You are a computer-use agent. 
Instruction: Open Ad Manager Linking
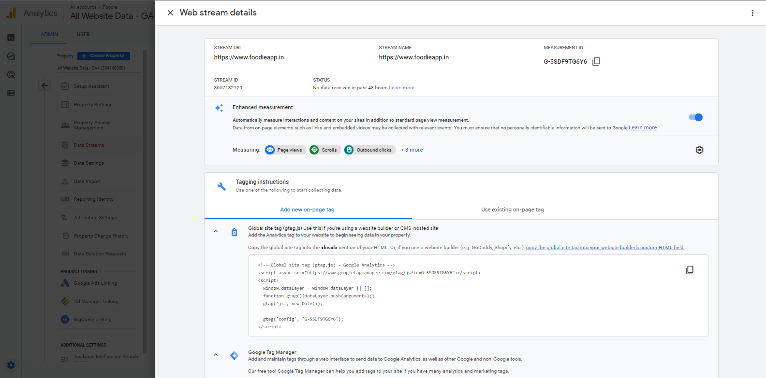[x=96, y=302]
